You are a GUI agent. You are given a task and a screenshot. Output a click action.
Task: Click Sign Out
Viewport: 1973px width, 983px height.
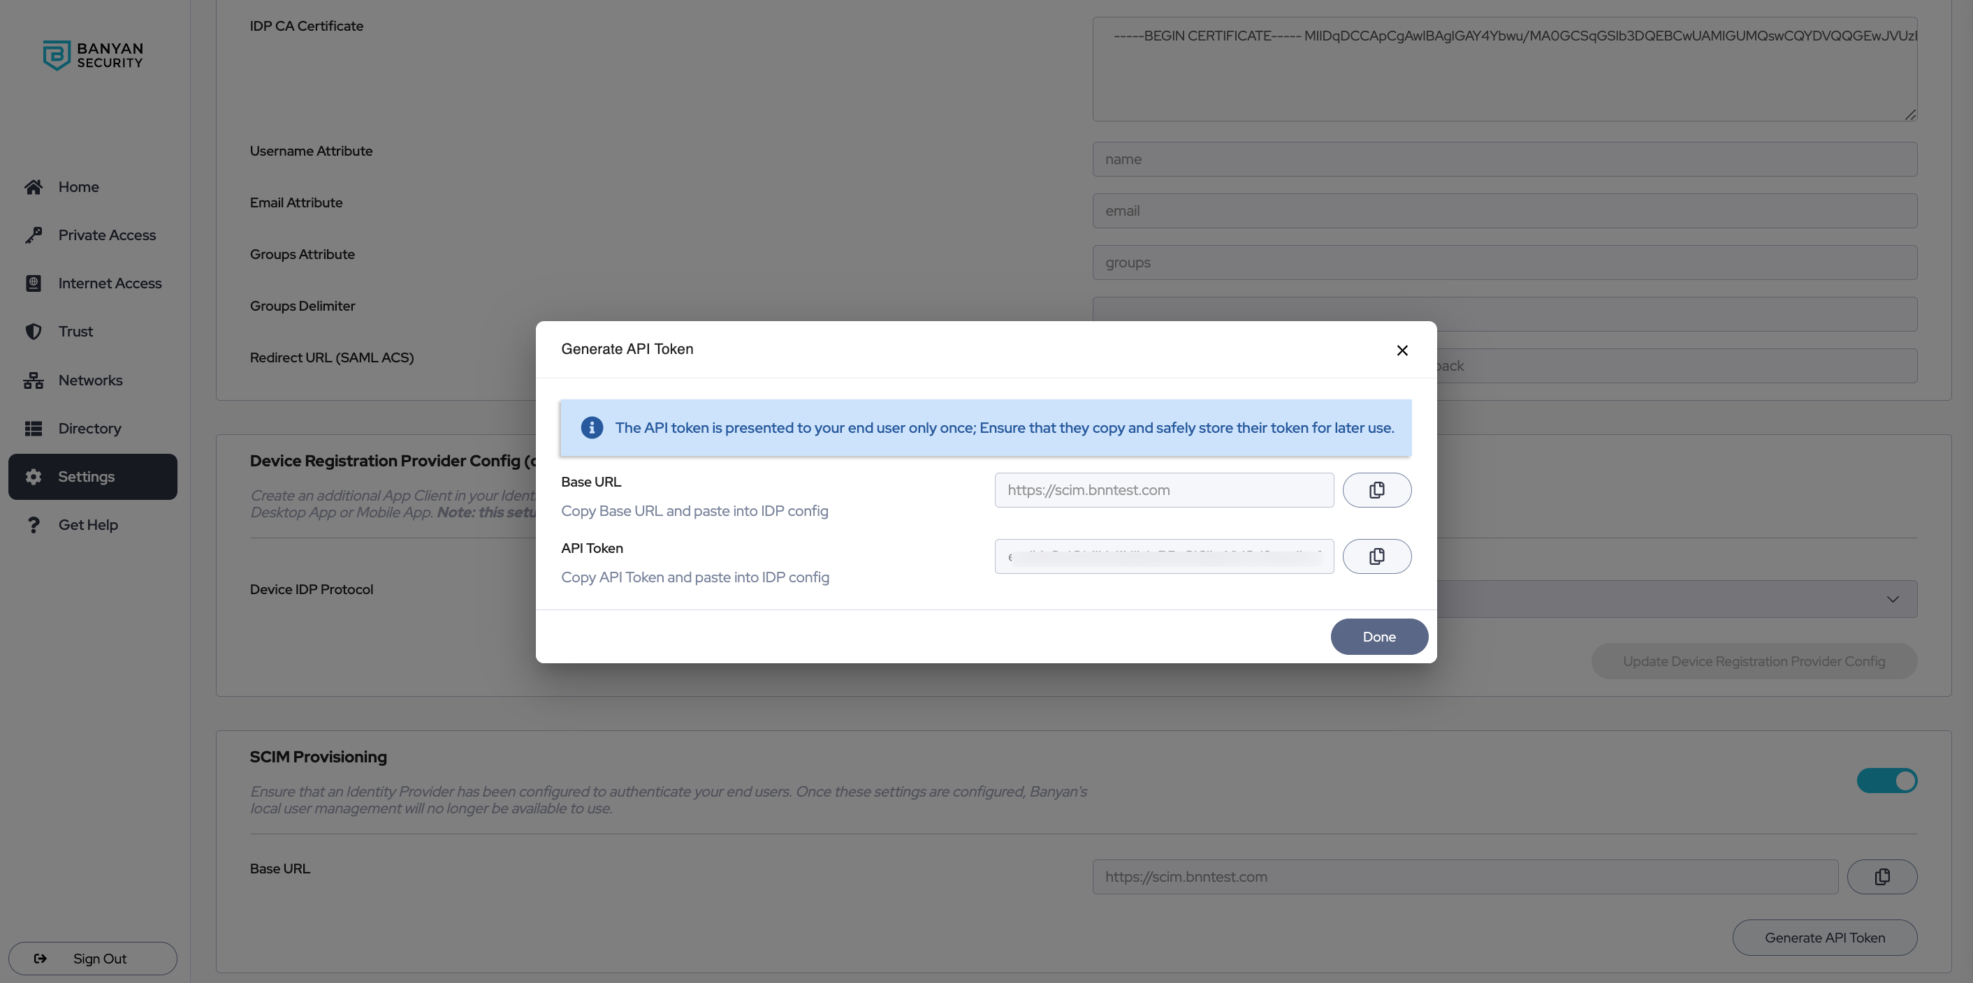click(93, 959)
